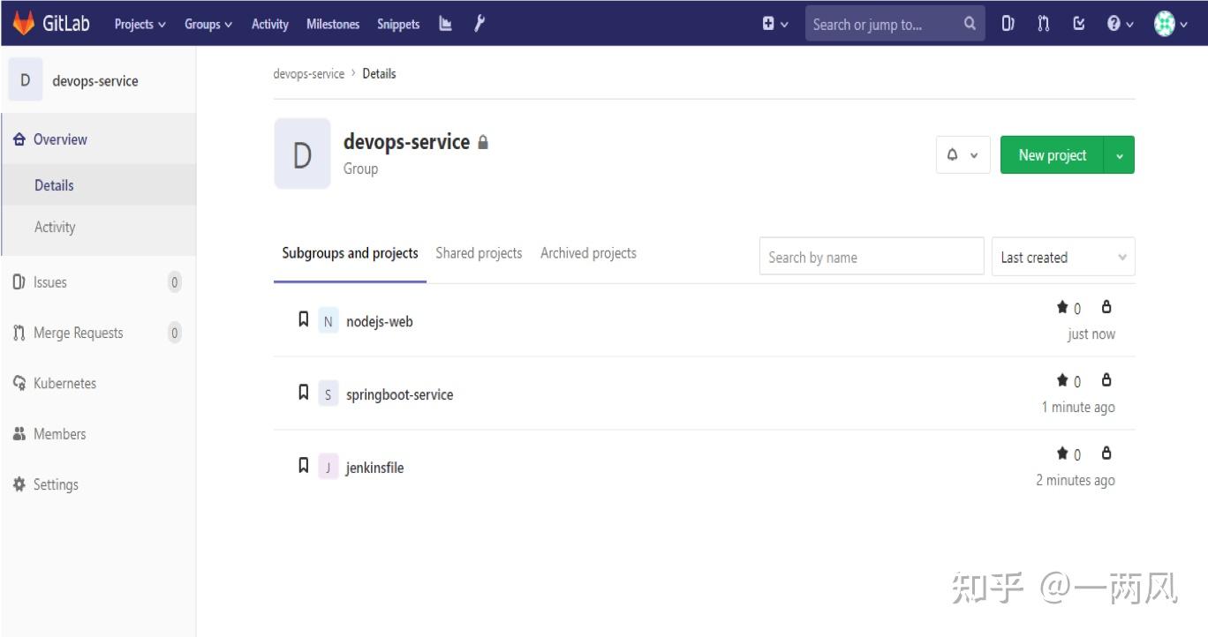1208x637 pixels.
Task: Open the Milestones menu item
Action: pos(332,24)
